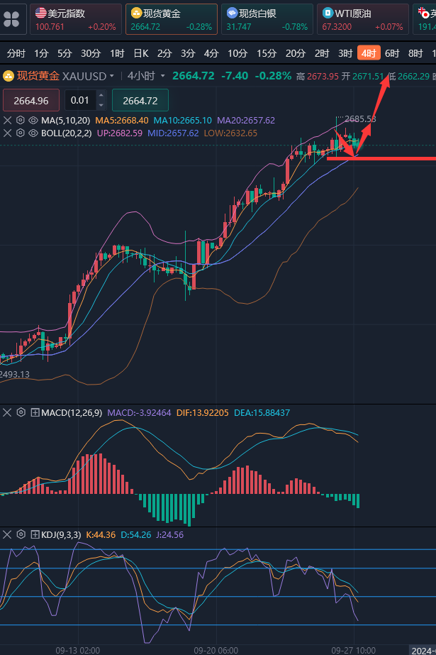
Task: Switch to the 3时 timeframe tab
Action: pos(345,53)
